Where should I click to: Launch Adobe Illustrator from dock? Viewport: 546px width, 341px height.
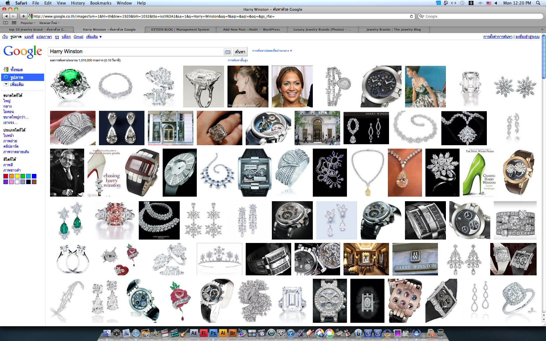tap(223, 333)
